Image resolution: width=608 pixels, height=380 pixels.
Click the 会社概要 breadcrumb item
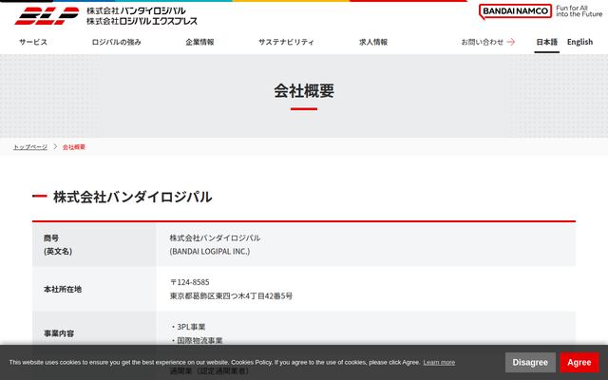tap(74, 147)
